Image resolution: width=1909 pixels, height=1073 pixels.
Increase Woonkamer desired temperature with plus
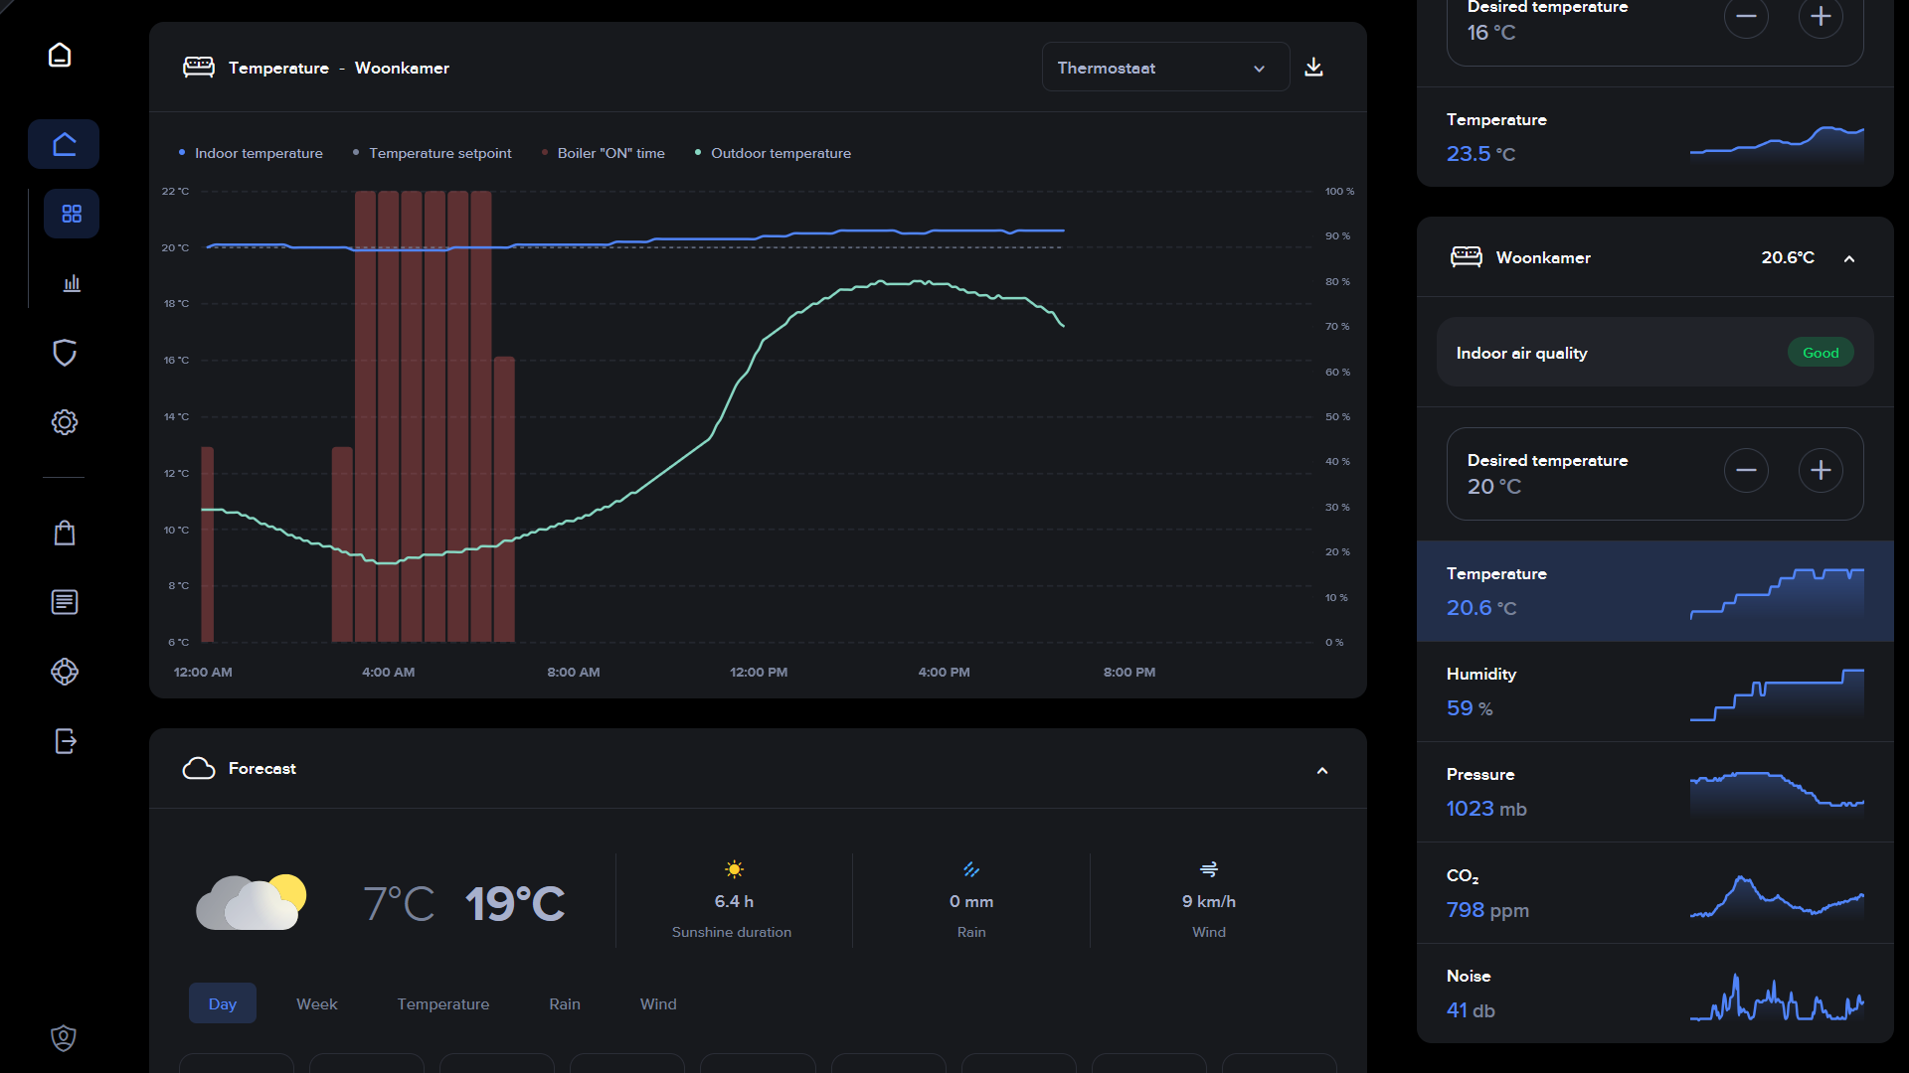coord(1821,470)
